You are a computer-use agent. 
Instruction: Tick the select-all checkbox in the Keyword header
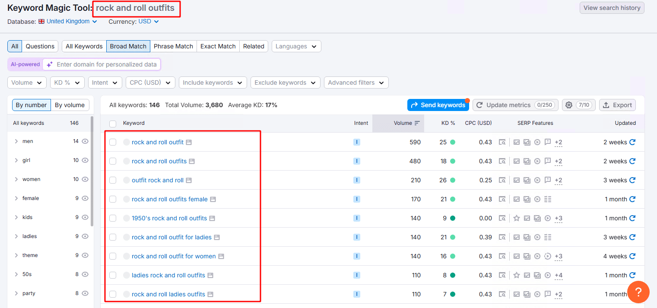(x=113, y=124)
